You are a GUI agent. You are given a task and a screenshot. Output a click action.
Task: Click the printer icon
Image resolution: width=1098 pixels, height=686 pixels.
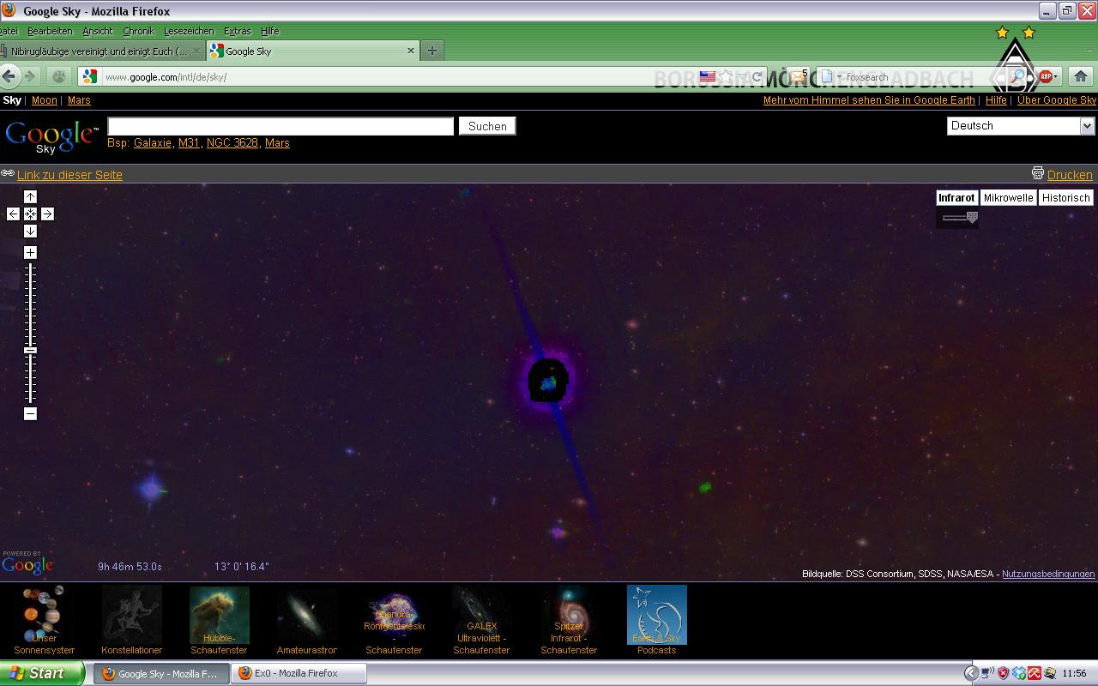point(1037,173)
